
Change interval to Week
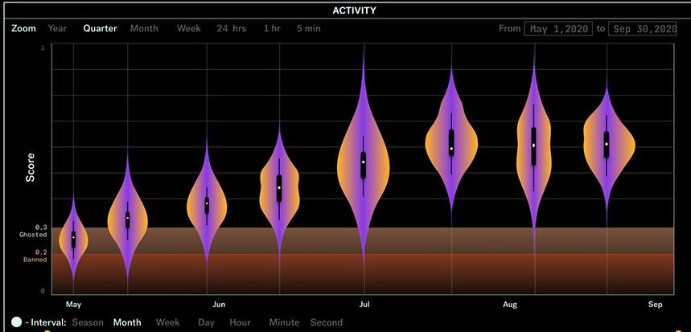point(168,322)
